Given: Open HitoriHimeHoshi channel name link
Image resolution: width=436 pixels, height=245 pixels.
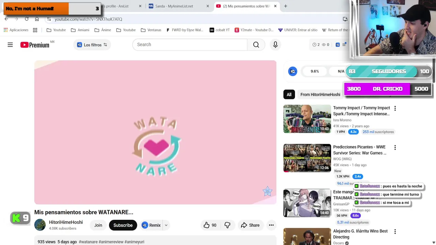Looking at the screenshot, I should tap(66, 222).
